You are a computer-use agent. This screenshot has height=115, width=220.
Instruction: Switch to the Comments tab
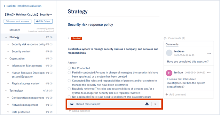click(x=172, y=44)
